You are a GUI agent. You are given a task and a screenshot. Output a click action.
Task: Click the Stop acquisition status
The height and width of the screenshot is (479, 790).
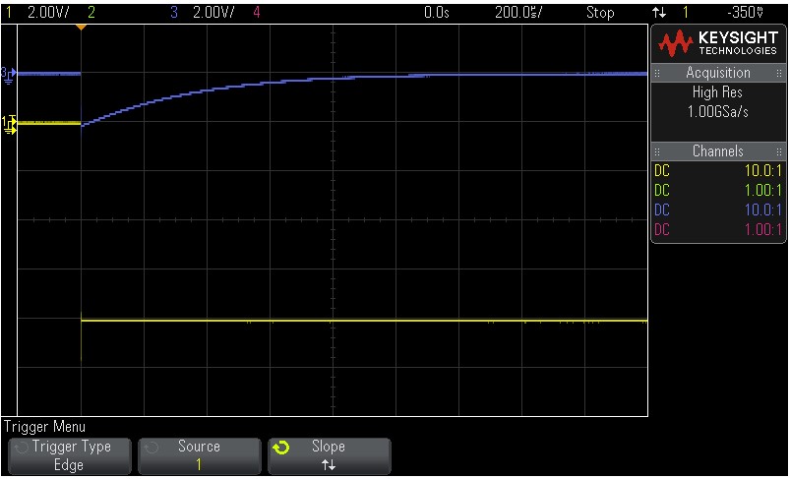point(600,13)
